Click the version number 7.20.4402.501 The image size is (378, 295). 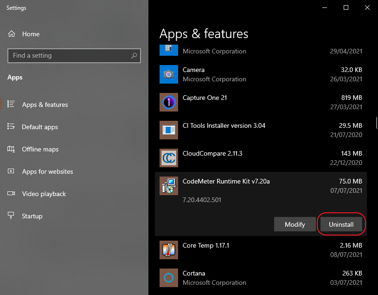click(202, 200)
